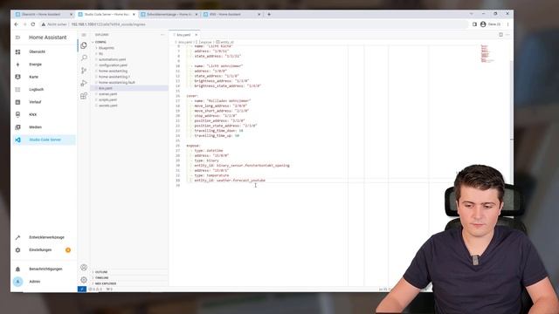Screen dimensions: 559x314
Task: Open the browser three-dot menu
Action: (x=508, y=24)
